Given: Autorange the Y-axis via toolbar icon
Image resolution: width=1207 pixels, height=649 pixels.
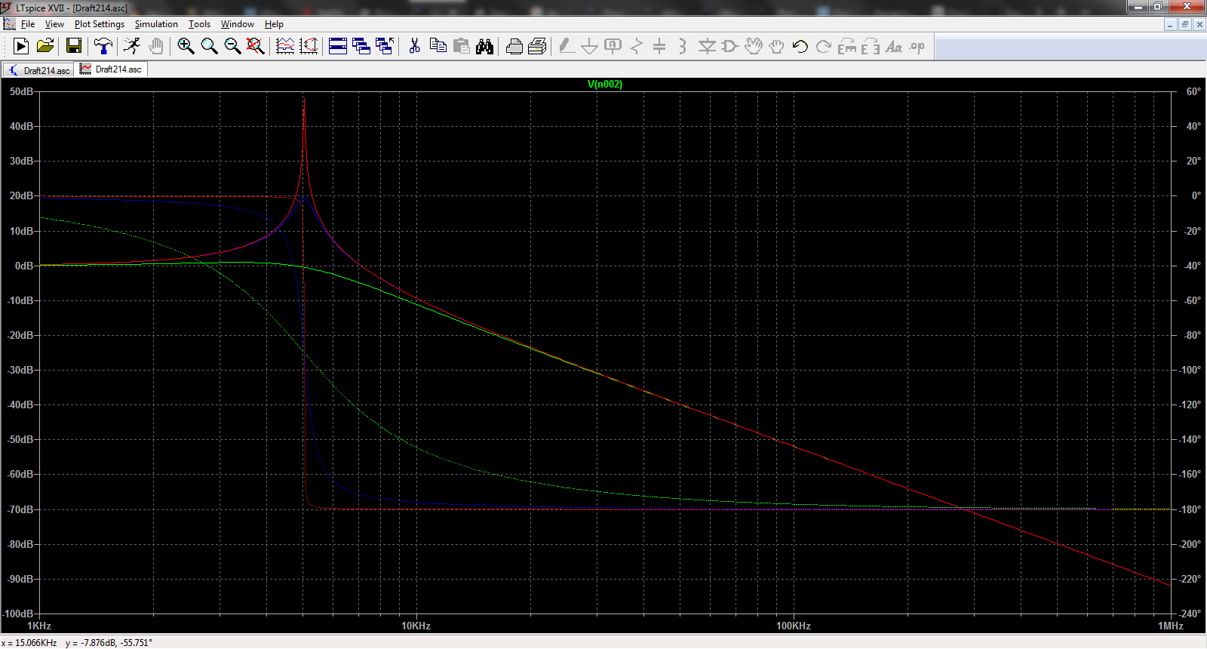Looking at the screenshot, I should (x=309, y=46).
